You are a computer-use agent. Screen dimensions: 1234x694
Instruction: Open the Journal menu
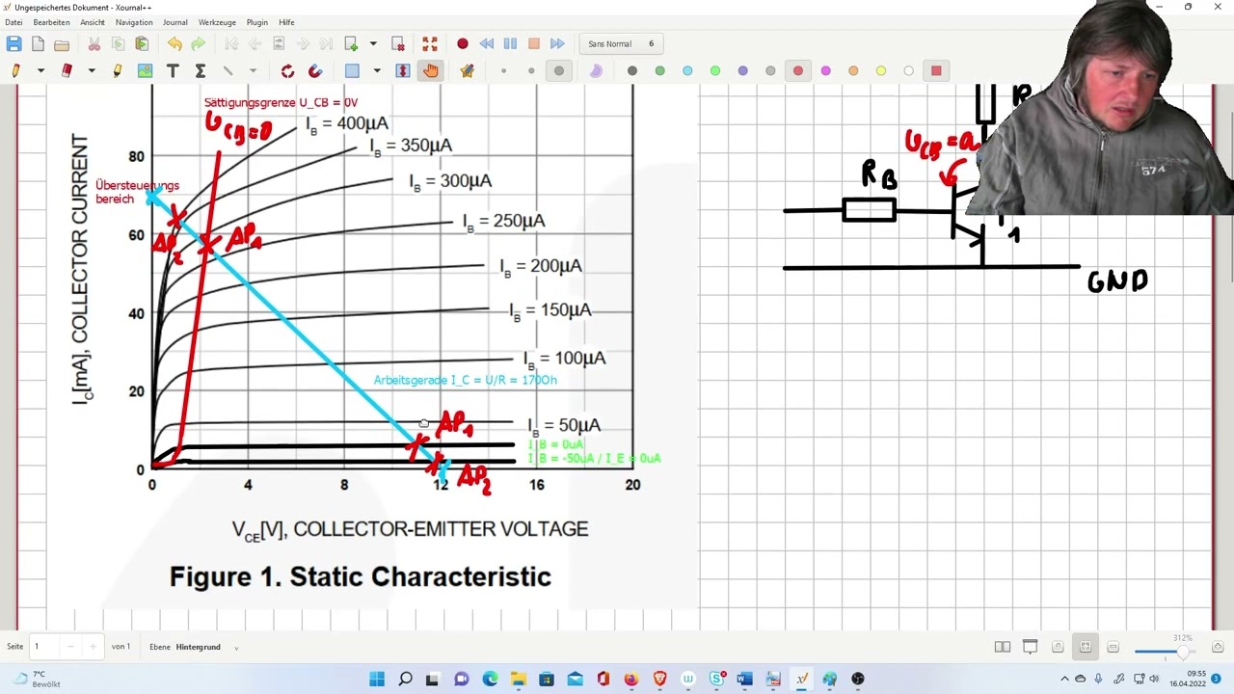click(x=175, y=22)
